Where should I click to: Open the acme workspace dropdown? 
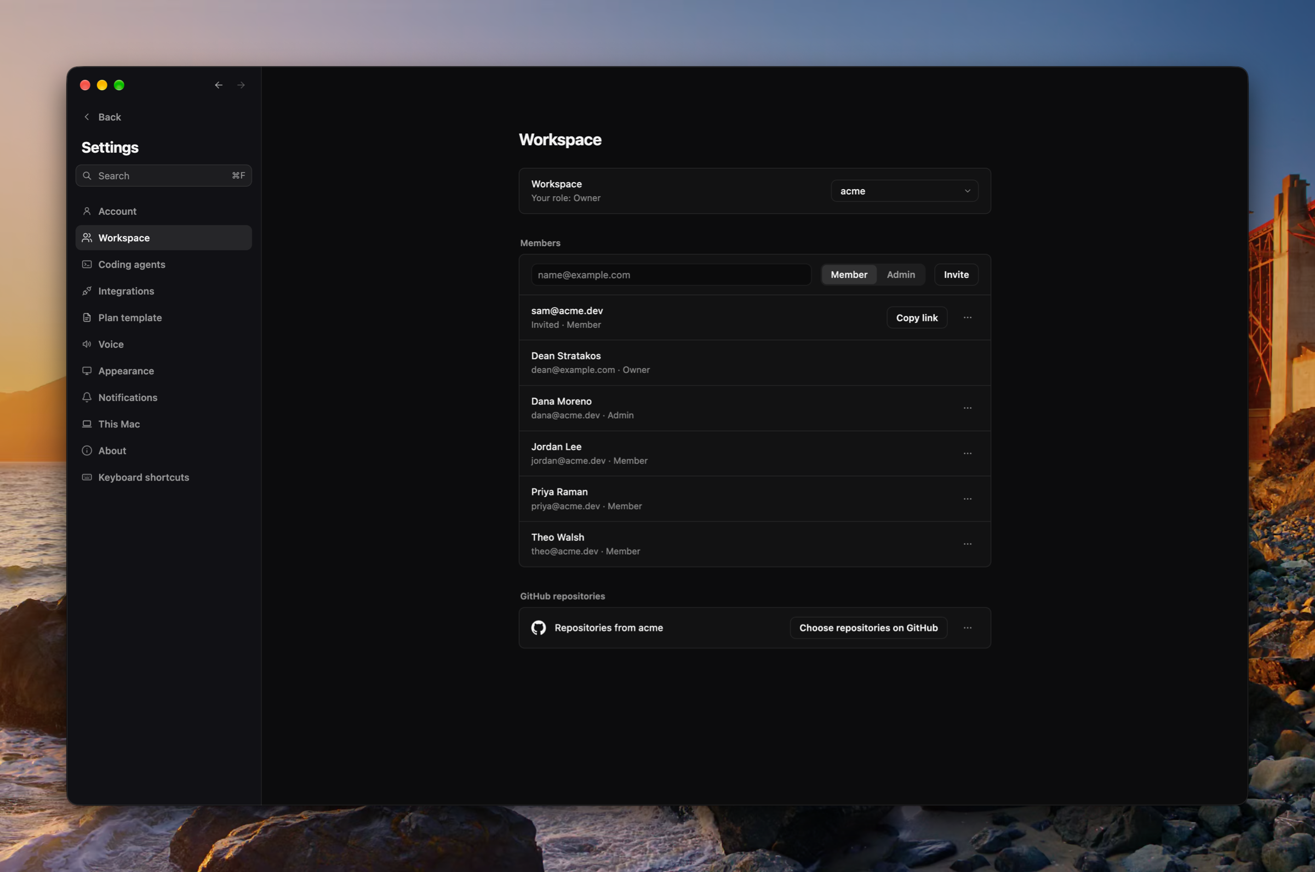[904, 191]
